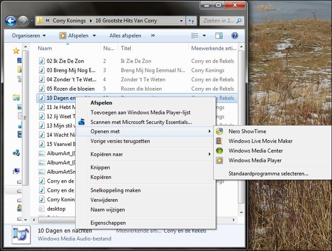Click the Back navigation arrow
Viewport: 332px width, 251px height.
tap(11, 21)
